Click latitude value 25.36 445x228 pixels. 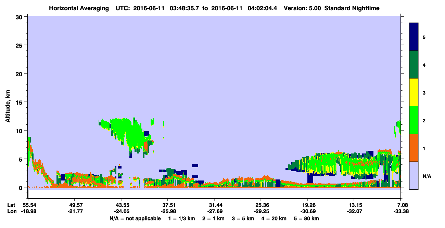(x=261, y=205)
